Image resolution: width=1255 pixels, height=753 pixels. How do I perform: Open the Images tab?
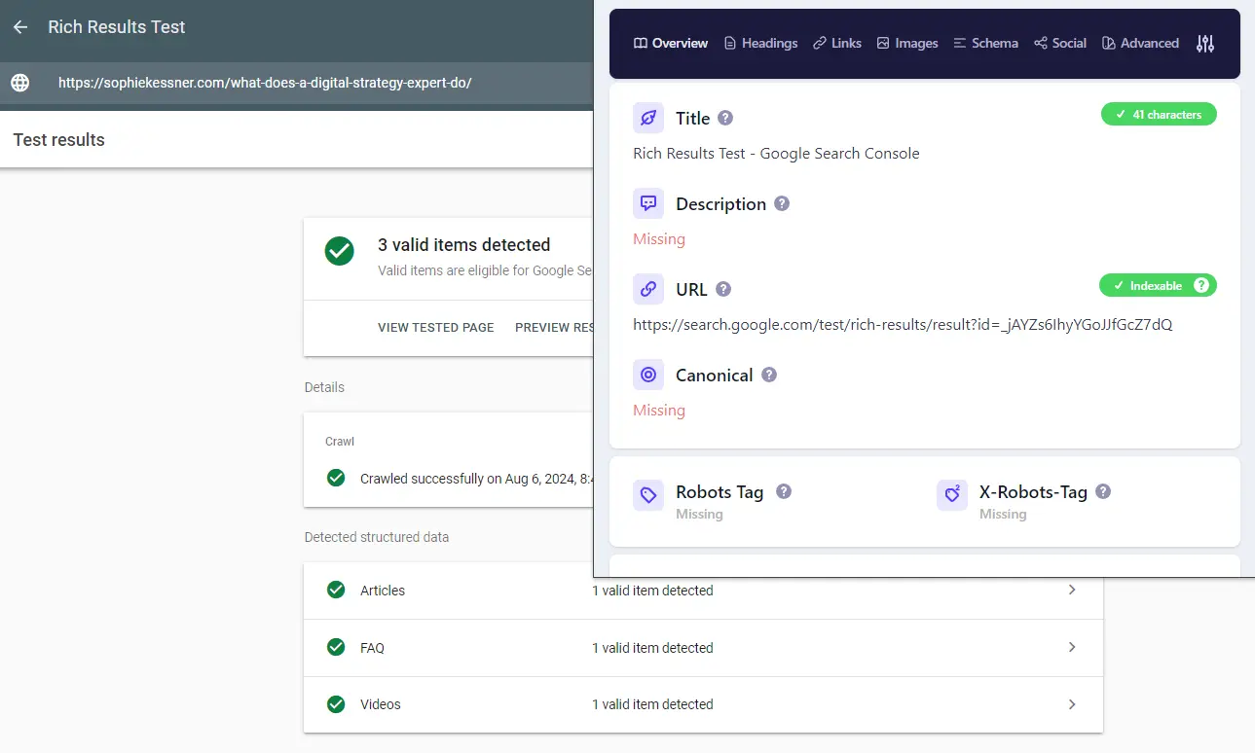(x=907, y=43)
